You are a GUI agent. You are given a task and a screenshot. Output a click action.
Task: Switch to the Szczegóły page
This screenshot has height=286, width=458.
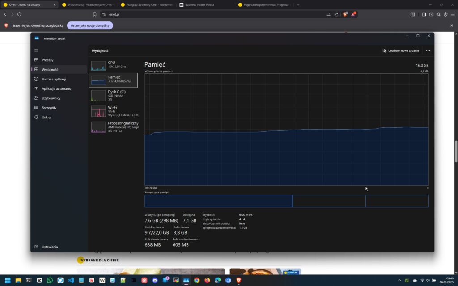click(x=49, y=108)
